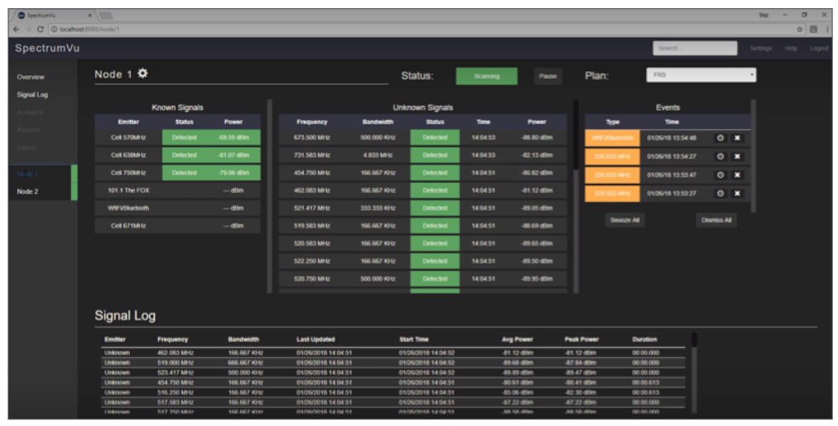
Task: Dismiss the 13:53:47 event
Action: click(737, 175)
